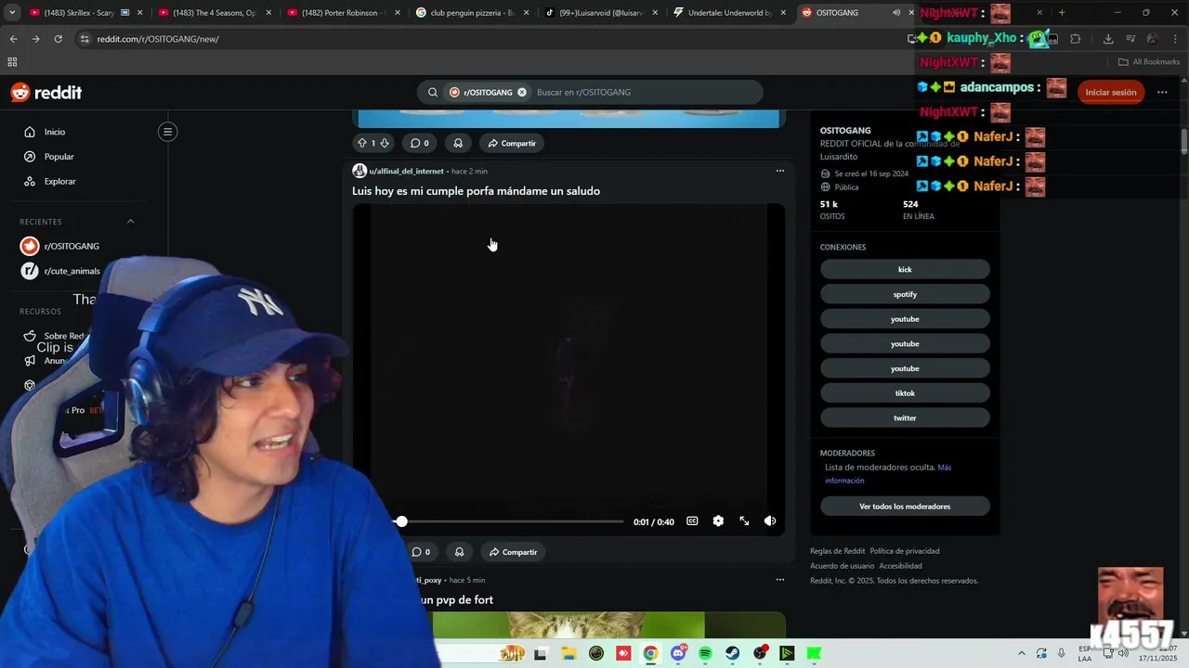1189x668 pixels.
Task: Enter video fullscreen mode
Action: [744, 521]
